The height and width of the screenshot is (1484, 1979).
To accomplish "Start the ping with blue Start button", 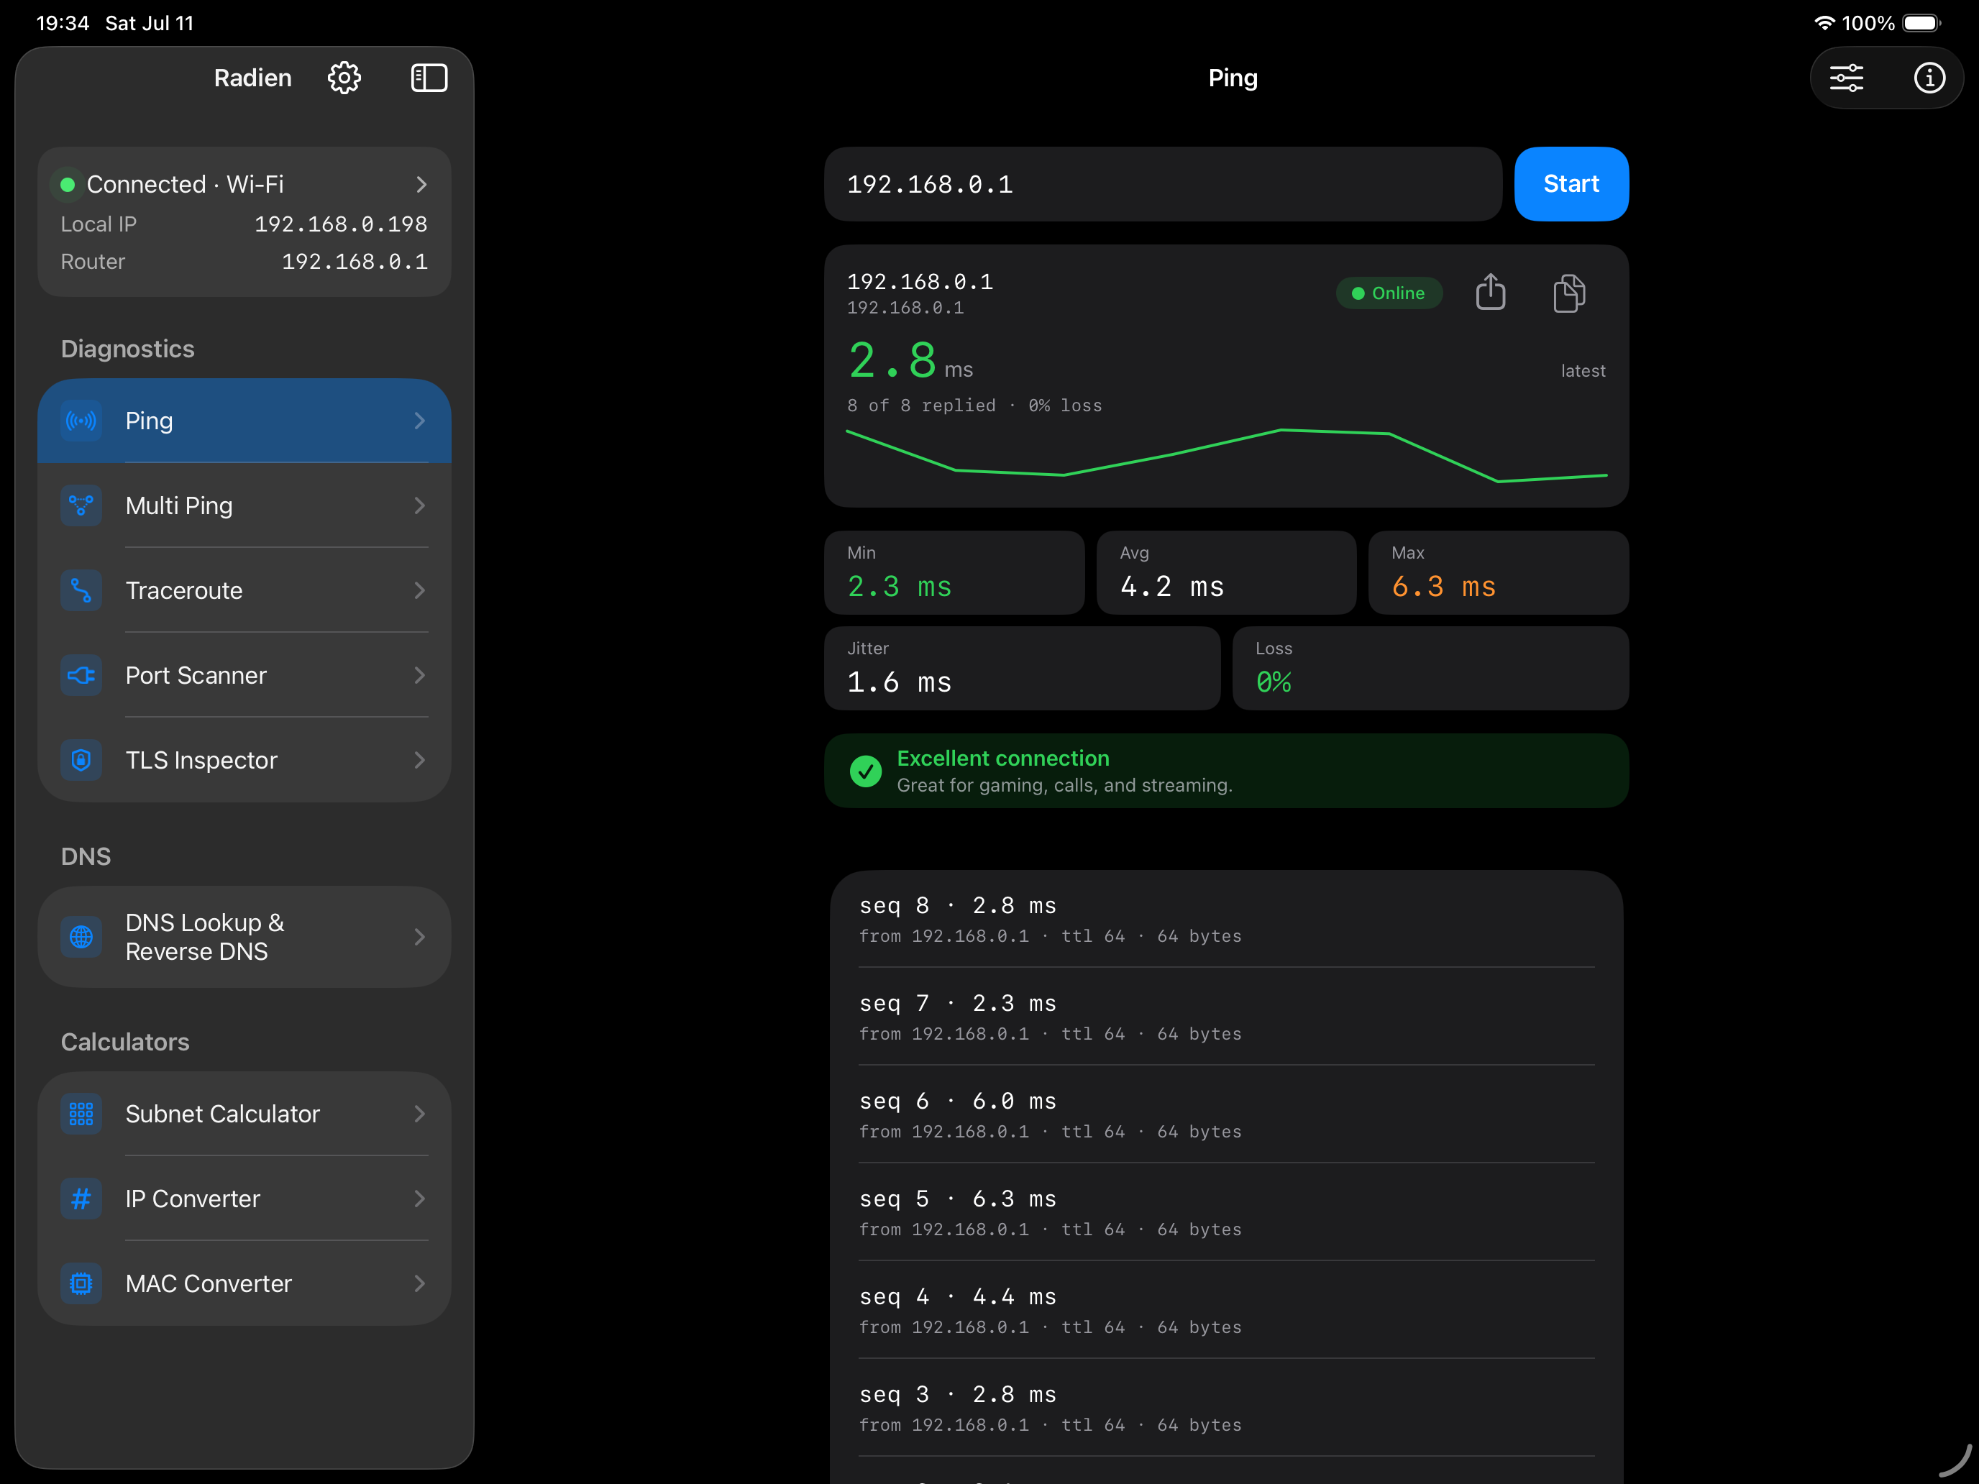I will point(1571,184).
